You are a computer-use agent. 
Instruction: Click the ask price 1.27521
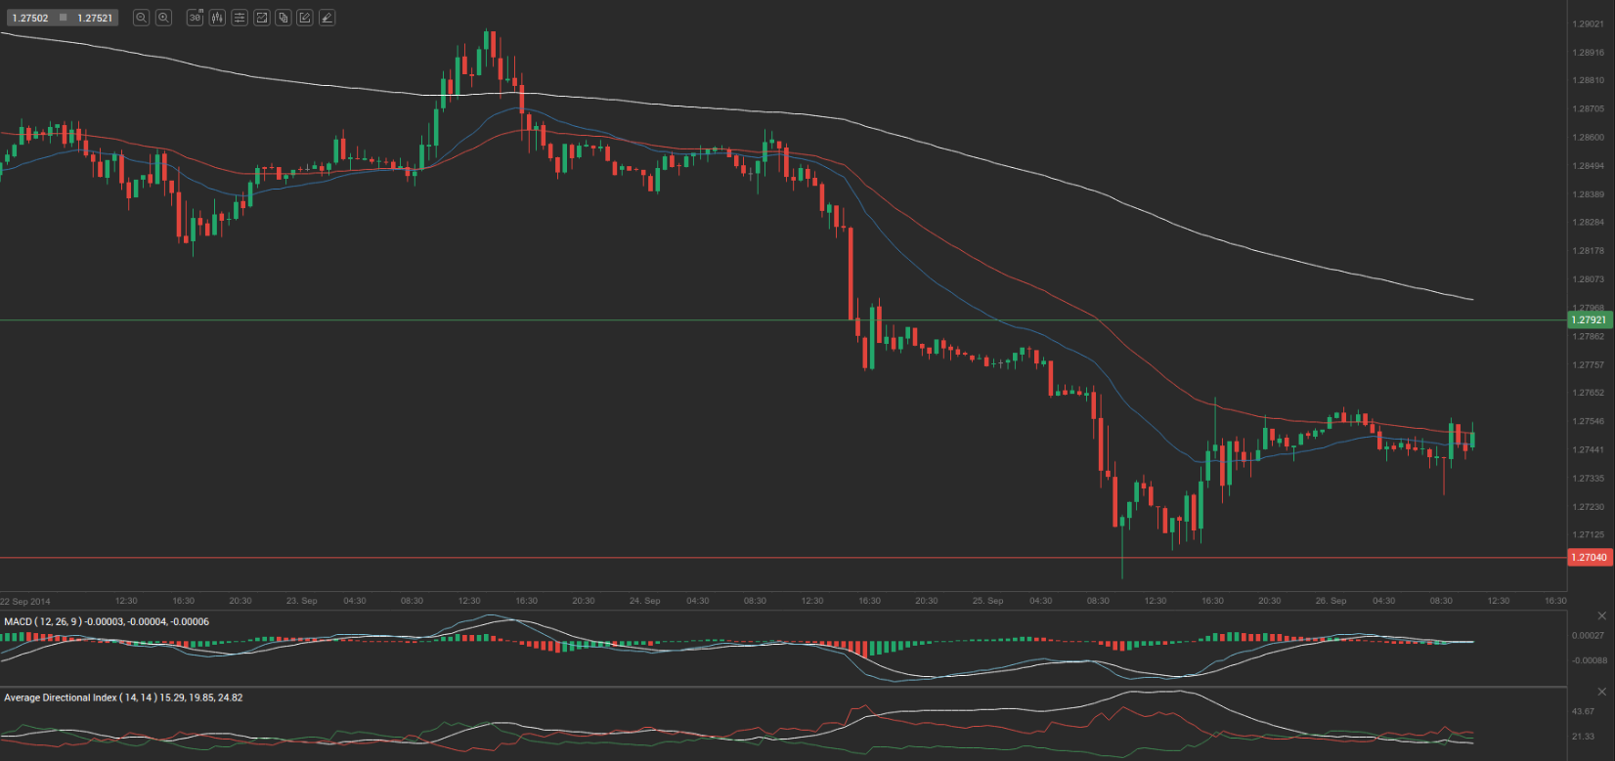[95, 18]
